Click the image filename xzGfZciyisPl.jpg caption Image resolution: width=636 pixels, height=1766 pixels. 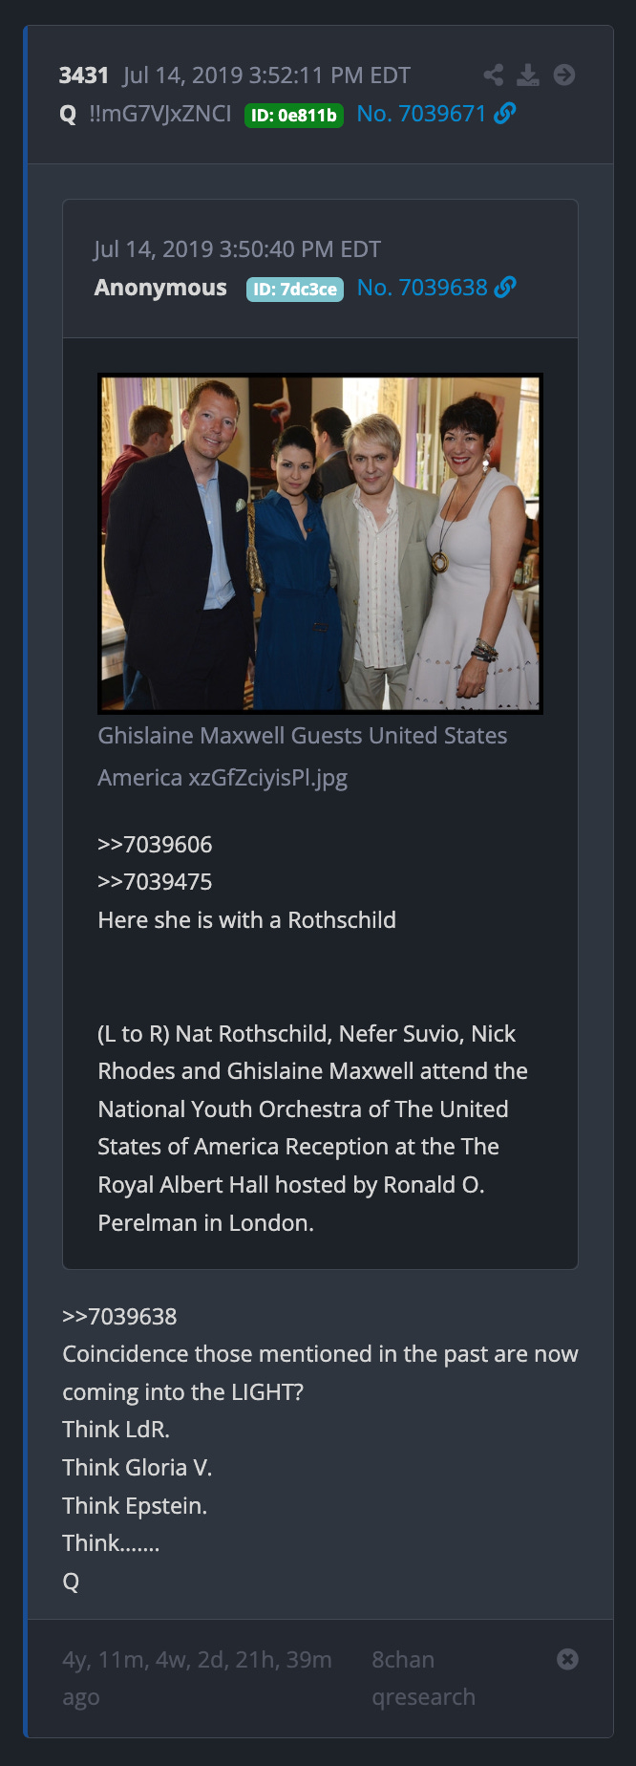click(303, 756)
